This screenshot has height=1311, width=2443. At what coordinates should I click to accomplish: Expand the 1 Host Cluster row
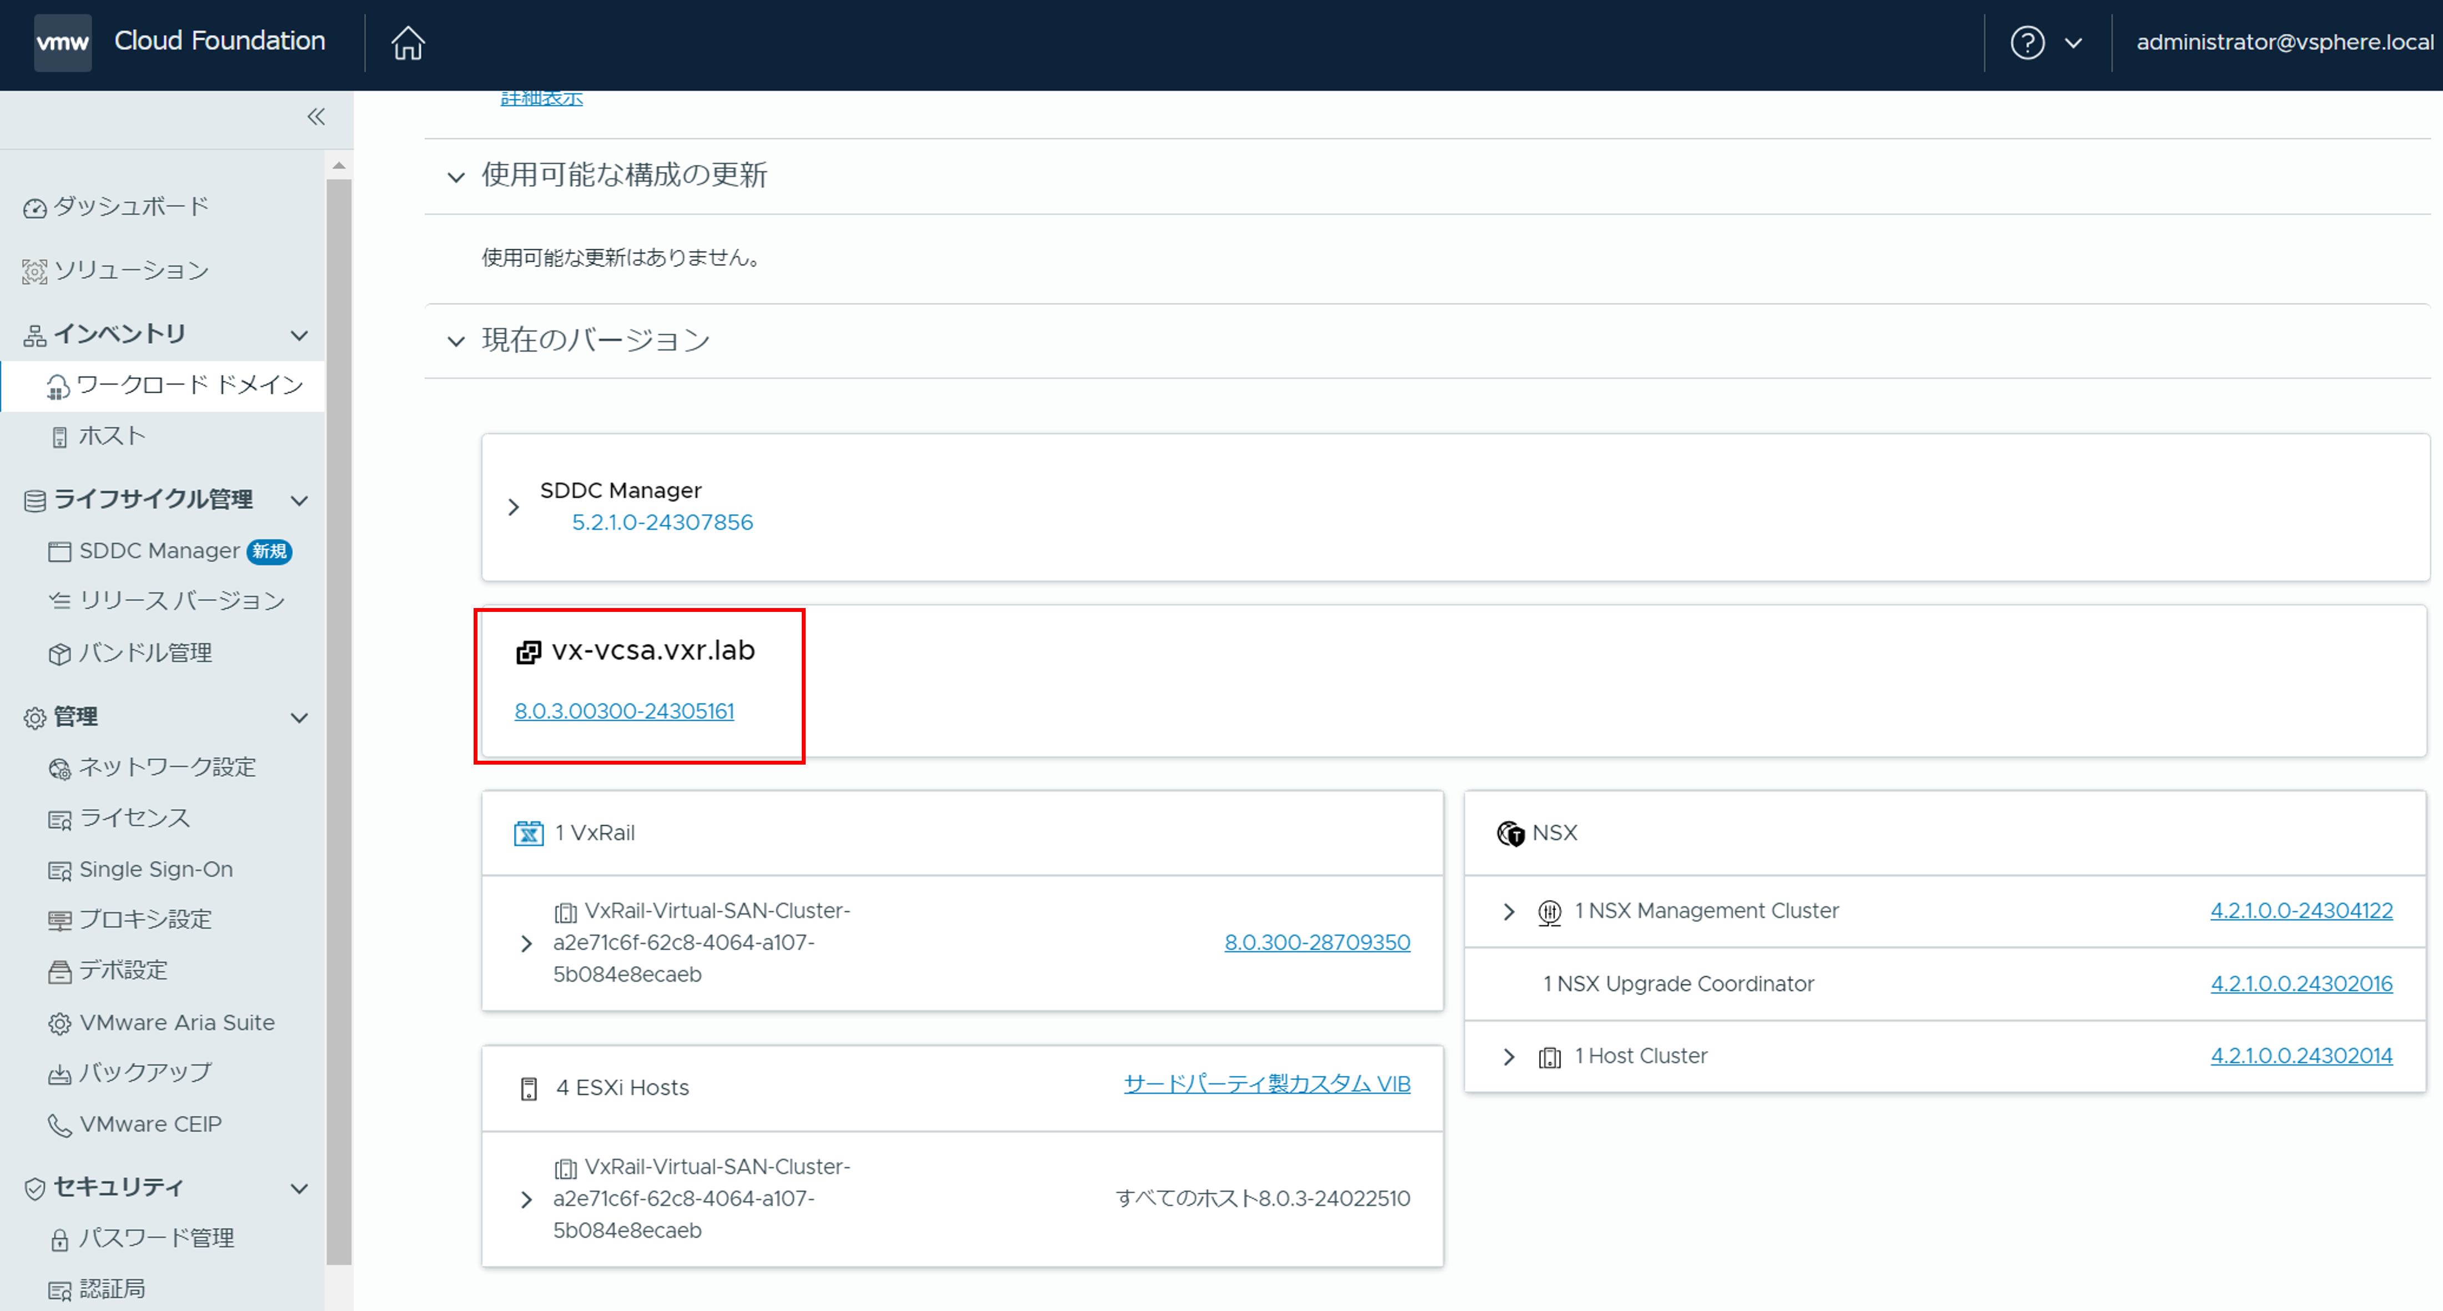(x=1509, y=1057)
